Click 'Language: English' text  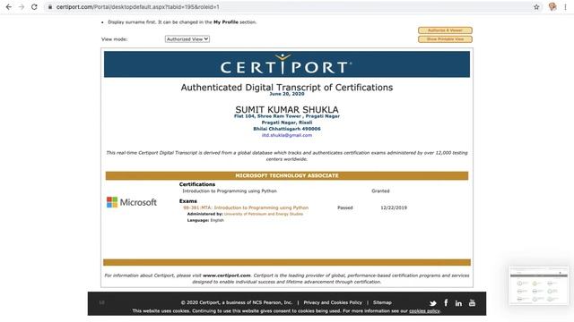[205, 220]
